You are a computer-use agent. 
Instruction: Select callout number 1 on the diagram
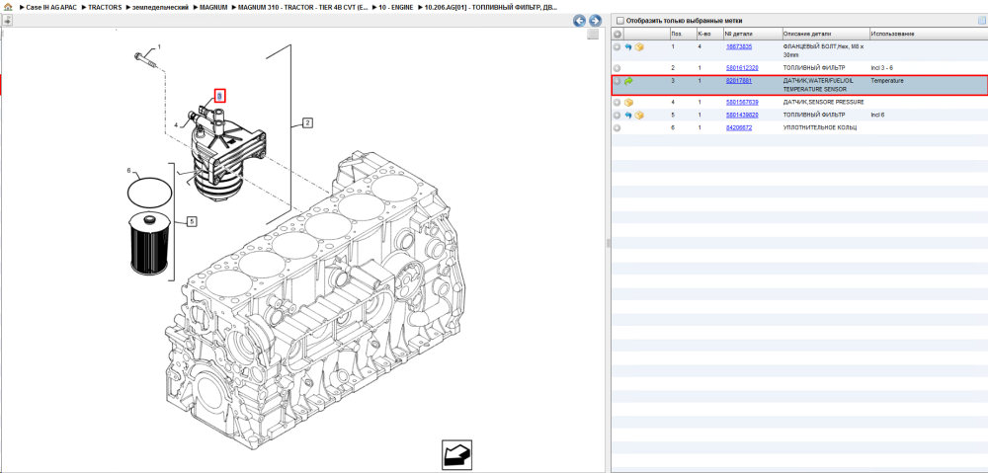pos(159,47)
